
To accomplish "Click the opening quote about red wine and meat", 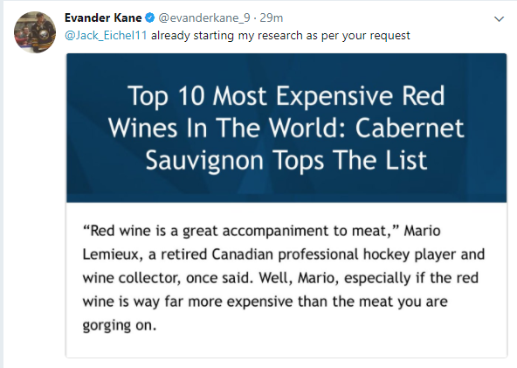I will pyautogui.click(x=241, y=231).
